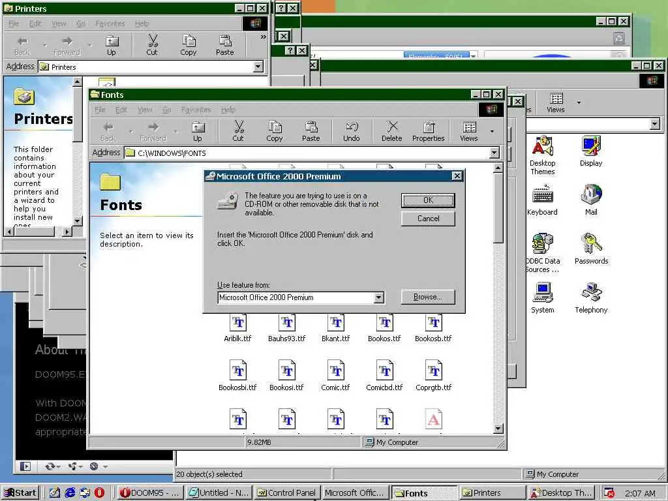Click the Fonts window scroll up arrow
Screen dimensions: 668x501
[498, 168]
